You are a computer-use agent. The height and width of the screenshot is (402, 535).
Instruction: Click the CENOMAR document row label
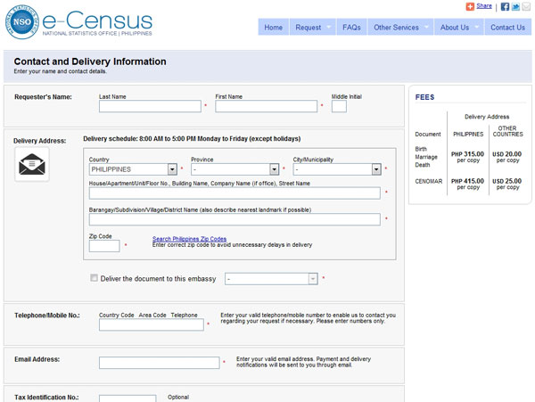click(429, 181)
